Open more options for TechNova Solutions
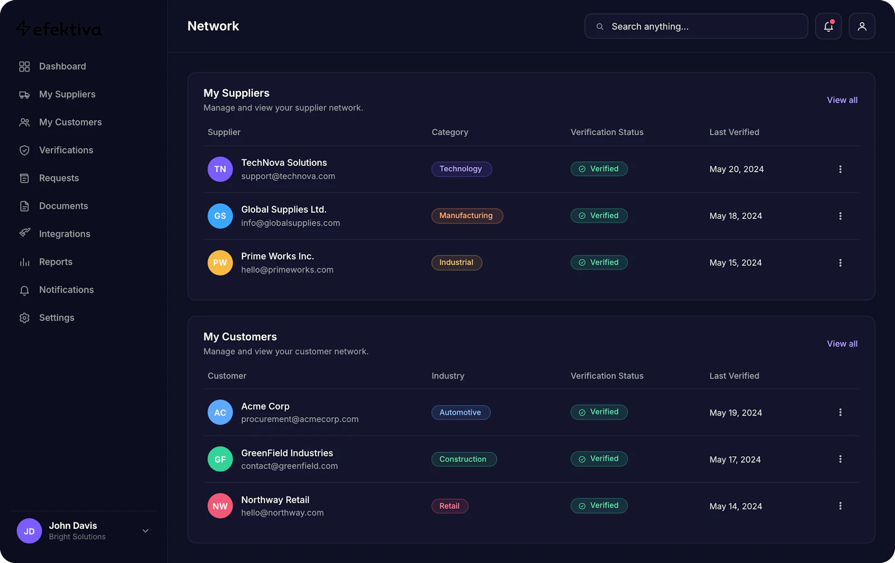Screen dimensions: 895x563 [840, 169]
